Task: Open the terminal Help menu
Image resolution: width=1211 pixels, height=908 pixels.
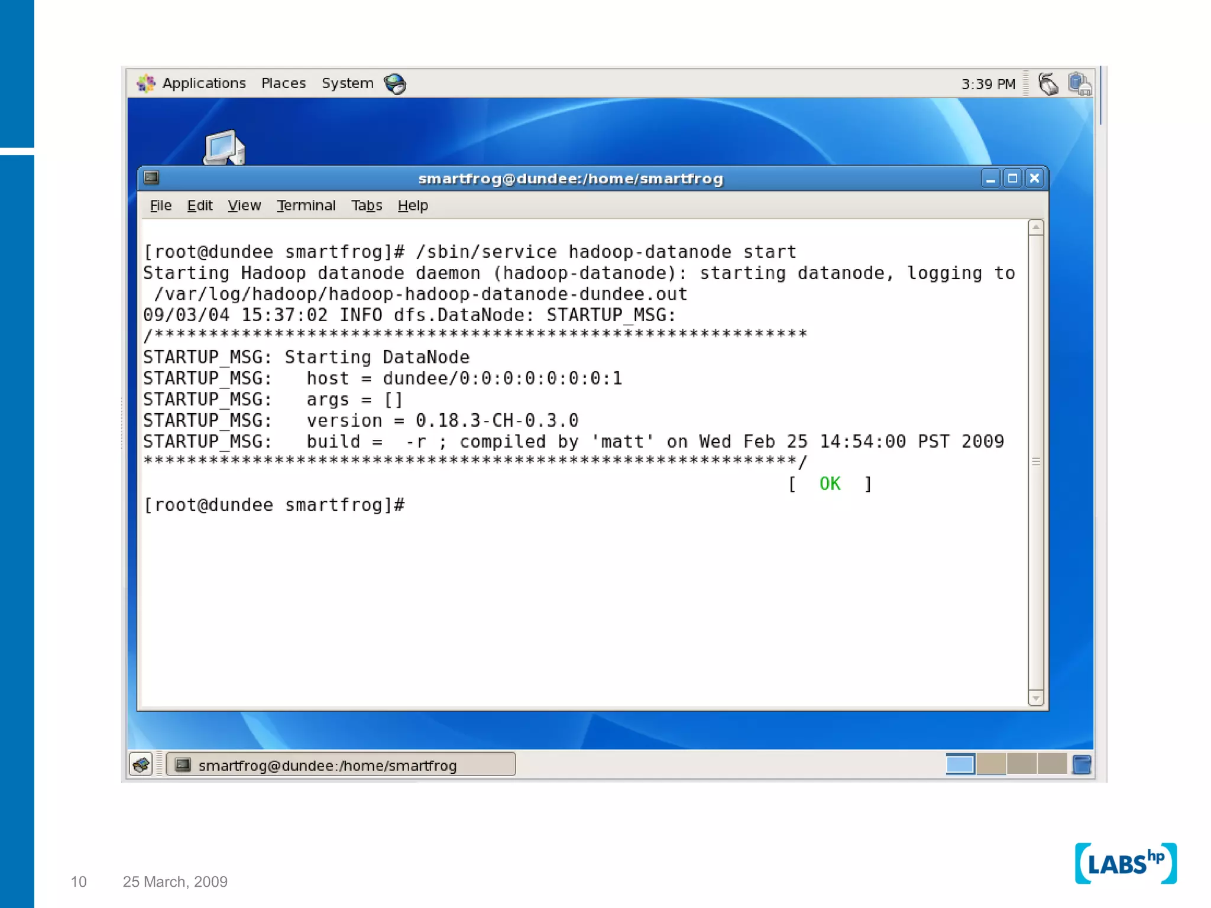Action: pyautogui.click(x=413, y=205)
